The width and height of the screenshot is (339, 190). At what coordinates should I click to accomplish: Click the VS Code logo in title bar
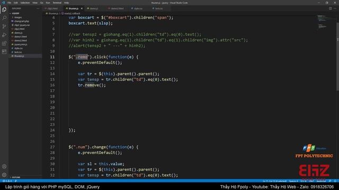(x=3, y=3)
